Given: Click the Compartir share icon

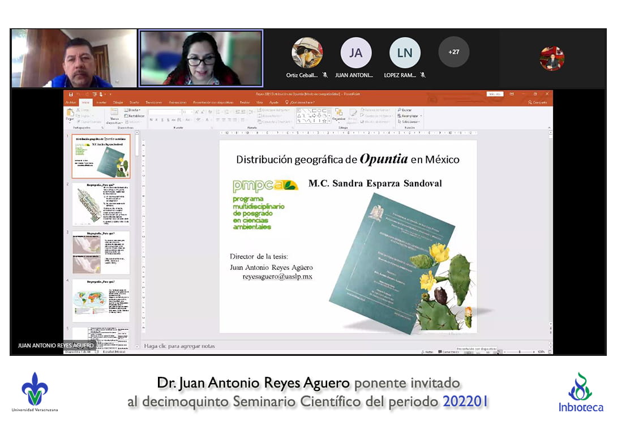Looking at the screenshot, I should coord(538,102).
